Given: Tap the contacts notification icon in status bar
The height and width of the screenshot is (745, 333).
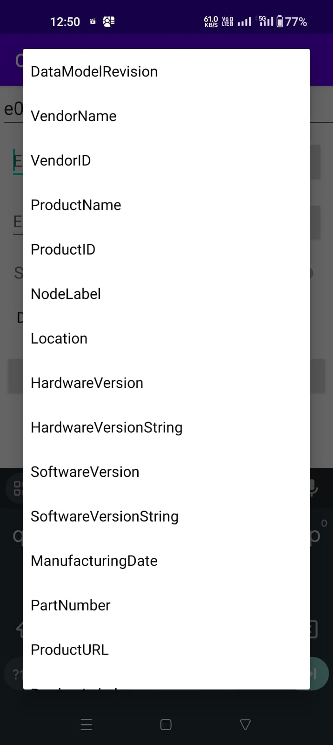Looking at the screenshot, I should 108,21.
